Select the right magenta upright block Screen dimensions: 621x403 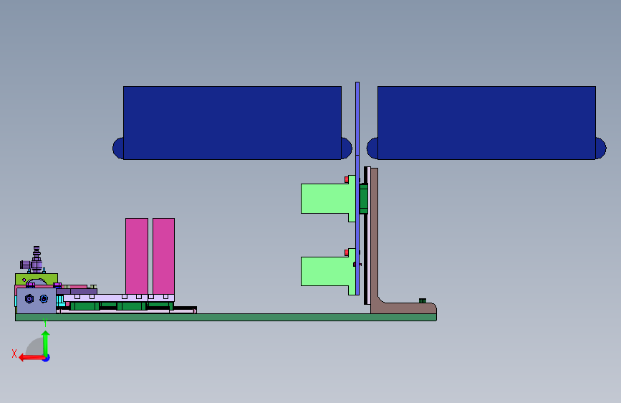pyautogui.click(x=163, y=256)
